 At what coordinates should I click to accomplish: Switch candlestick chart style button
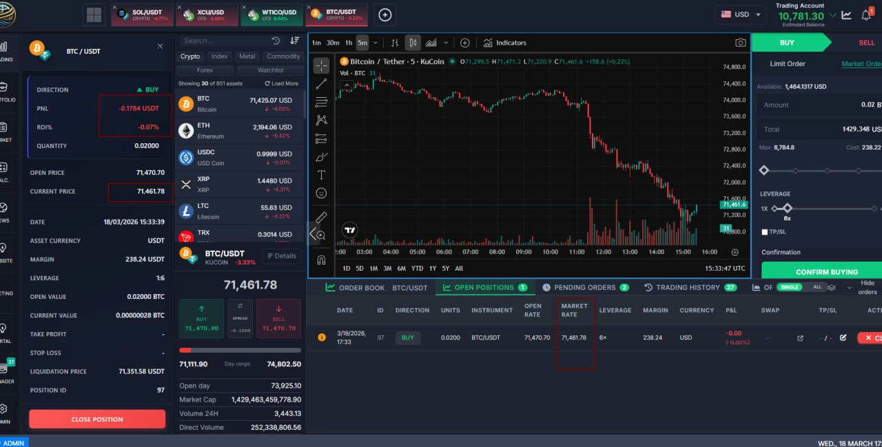coord(413,43)
